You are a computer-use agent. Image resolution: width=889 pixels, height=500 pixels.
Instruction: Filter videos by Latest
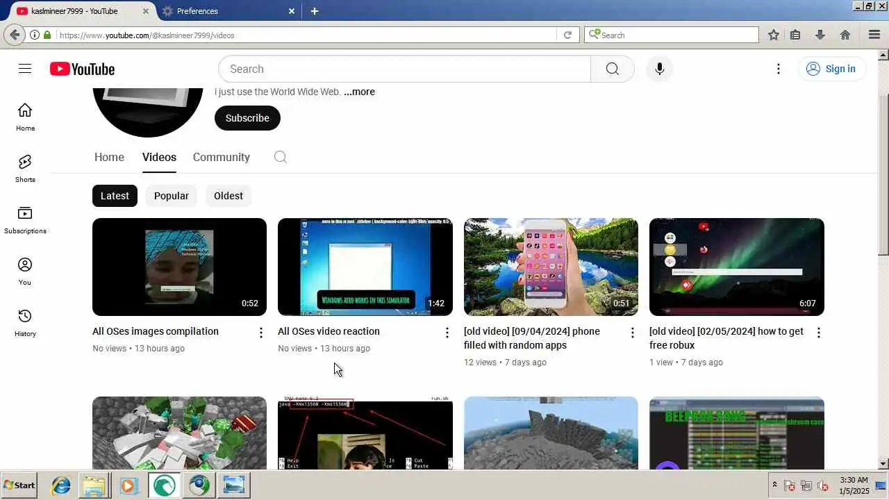coord(115,196)
